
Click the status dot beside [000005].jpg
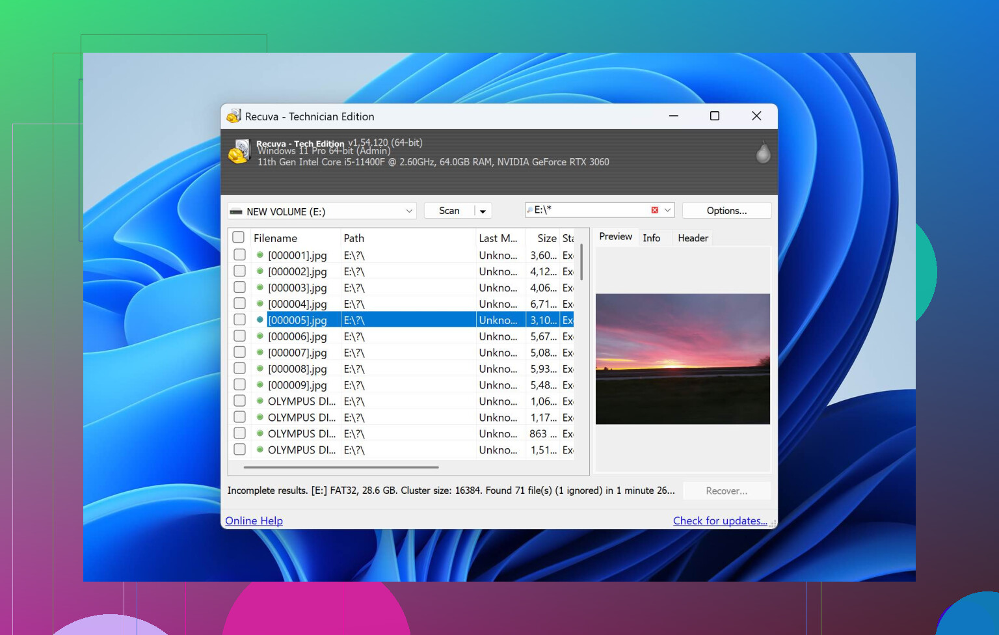point(260,320)
